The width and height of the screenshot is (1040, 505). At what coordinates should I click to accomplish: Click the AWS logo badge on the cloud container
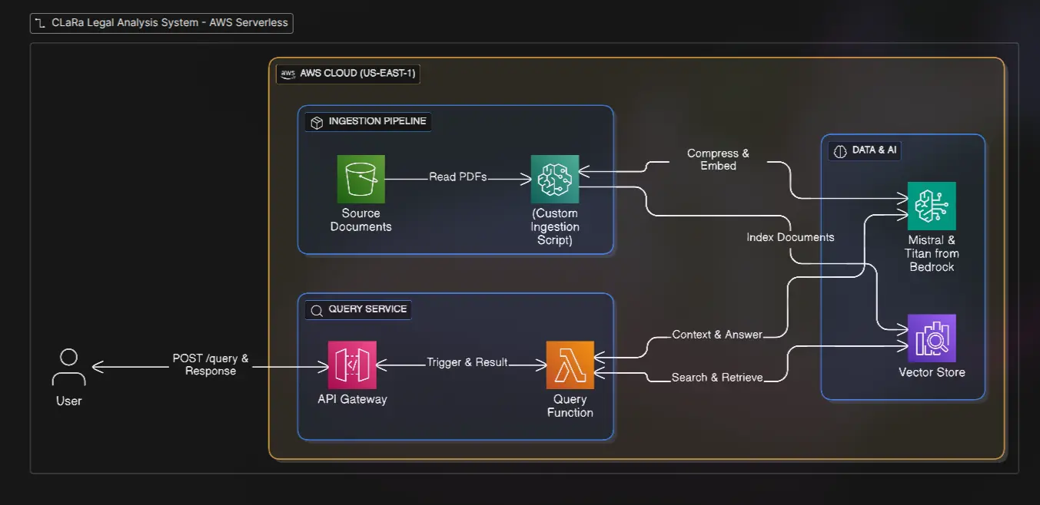(287, 73)
